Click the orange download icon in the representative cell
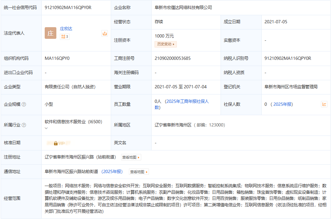The width and height of the screenshot is (332, 219). tap(105, 33)
